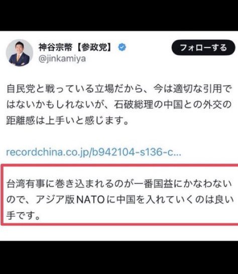
Task: Click the black bar below the tweet
Action: click(x=119, y=257)
